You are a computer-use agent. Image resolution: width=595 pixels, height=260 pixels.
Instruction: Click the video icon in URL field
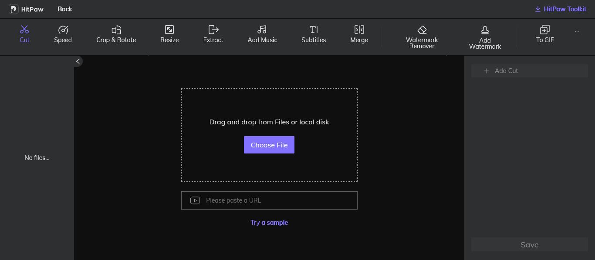(195, 200)
